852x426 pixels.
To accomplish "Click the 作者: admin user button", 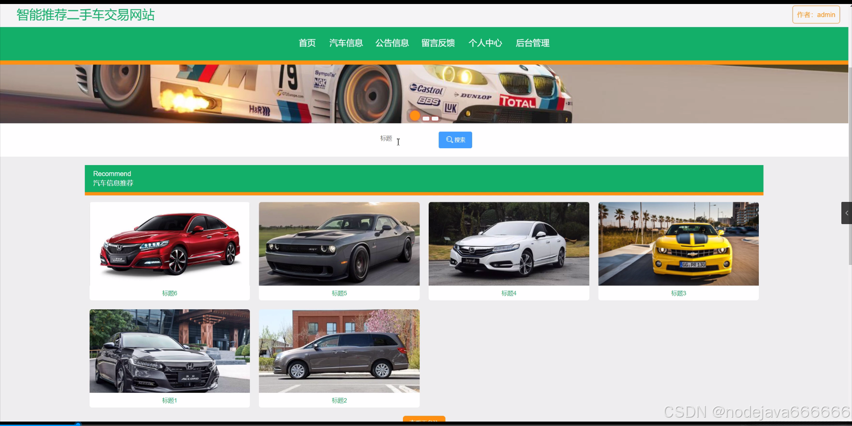I will pos(816,15).
